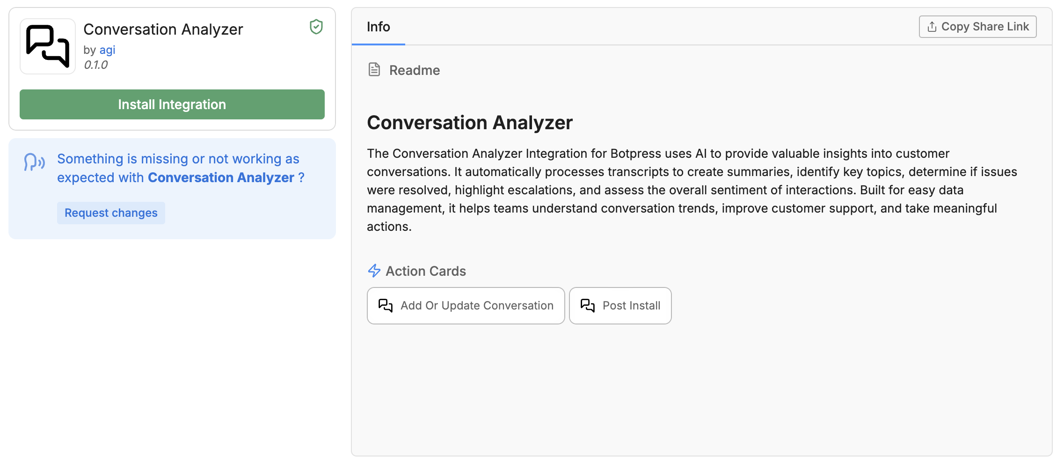Switch to the Info tab
This screenshot has height=471, width=1064.
378,27
